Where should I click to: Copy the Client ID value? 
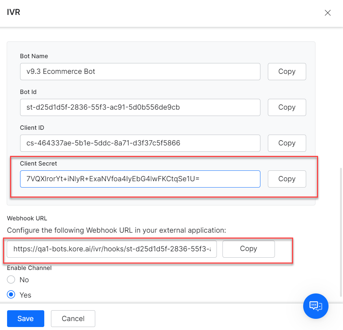(x=287, y=143)
